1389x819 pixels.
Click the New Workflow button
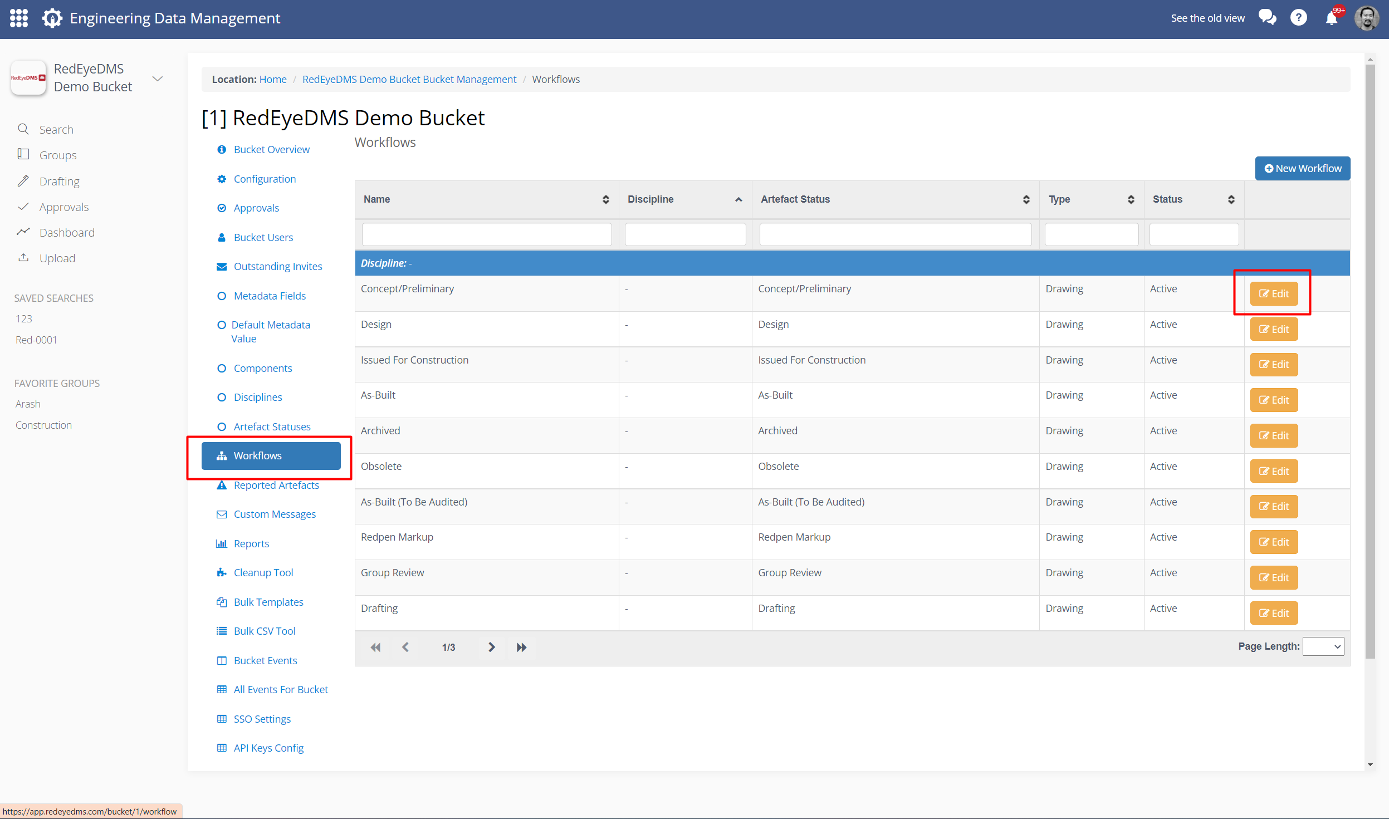(1302, 168)
